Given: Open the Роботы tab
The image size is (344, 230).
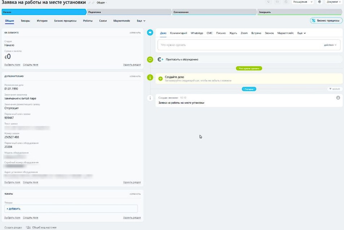Looking at the screenshot, I should [88, 21].
